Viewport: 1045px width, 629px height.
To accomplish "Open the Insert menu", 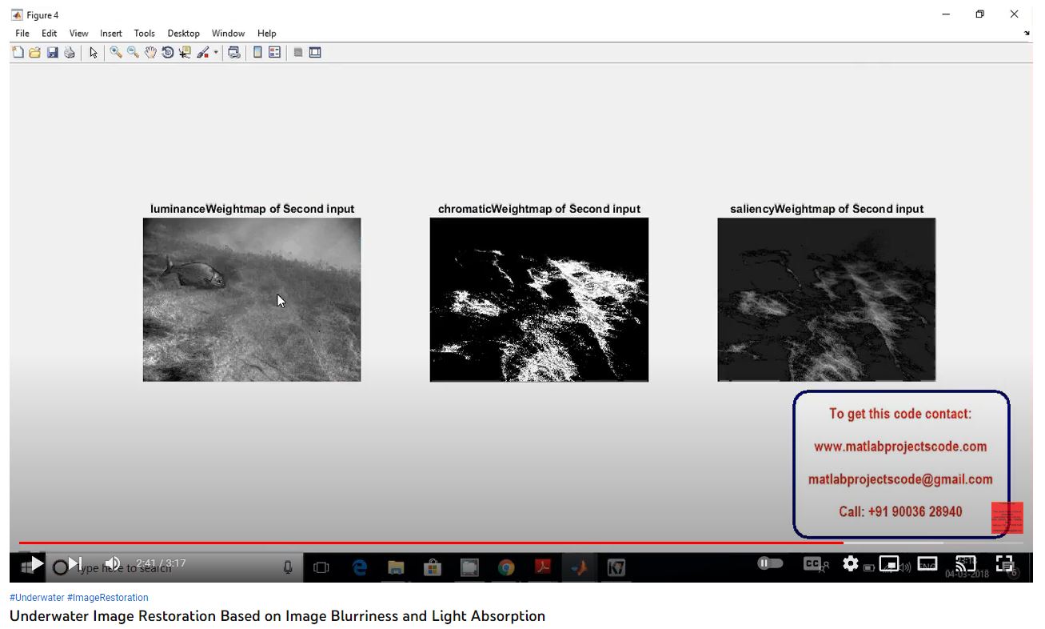I will [x=111, y=34].
